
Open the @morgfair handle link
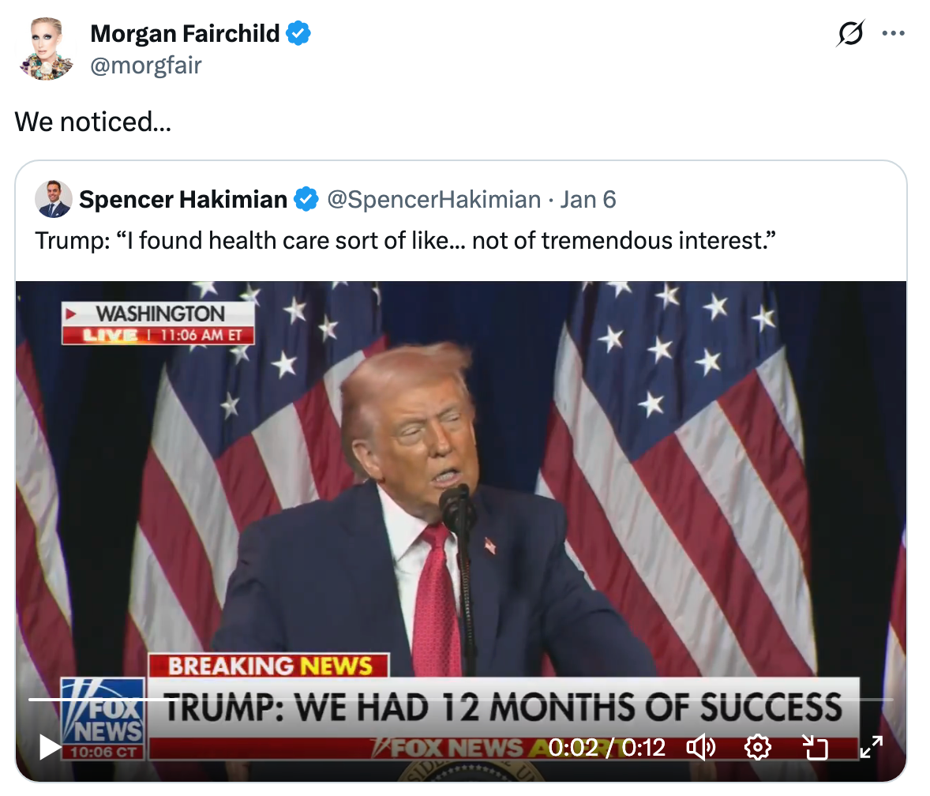pyautogui.click(x=146, y=65)
